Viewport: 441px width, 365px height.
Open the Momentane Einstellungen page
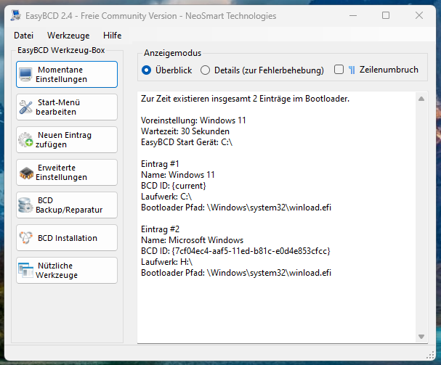[x=67, y=75]
